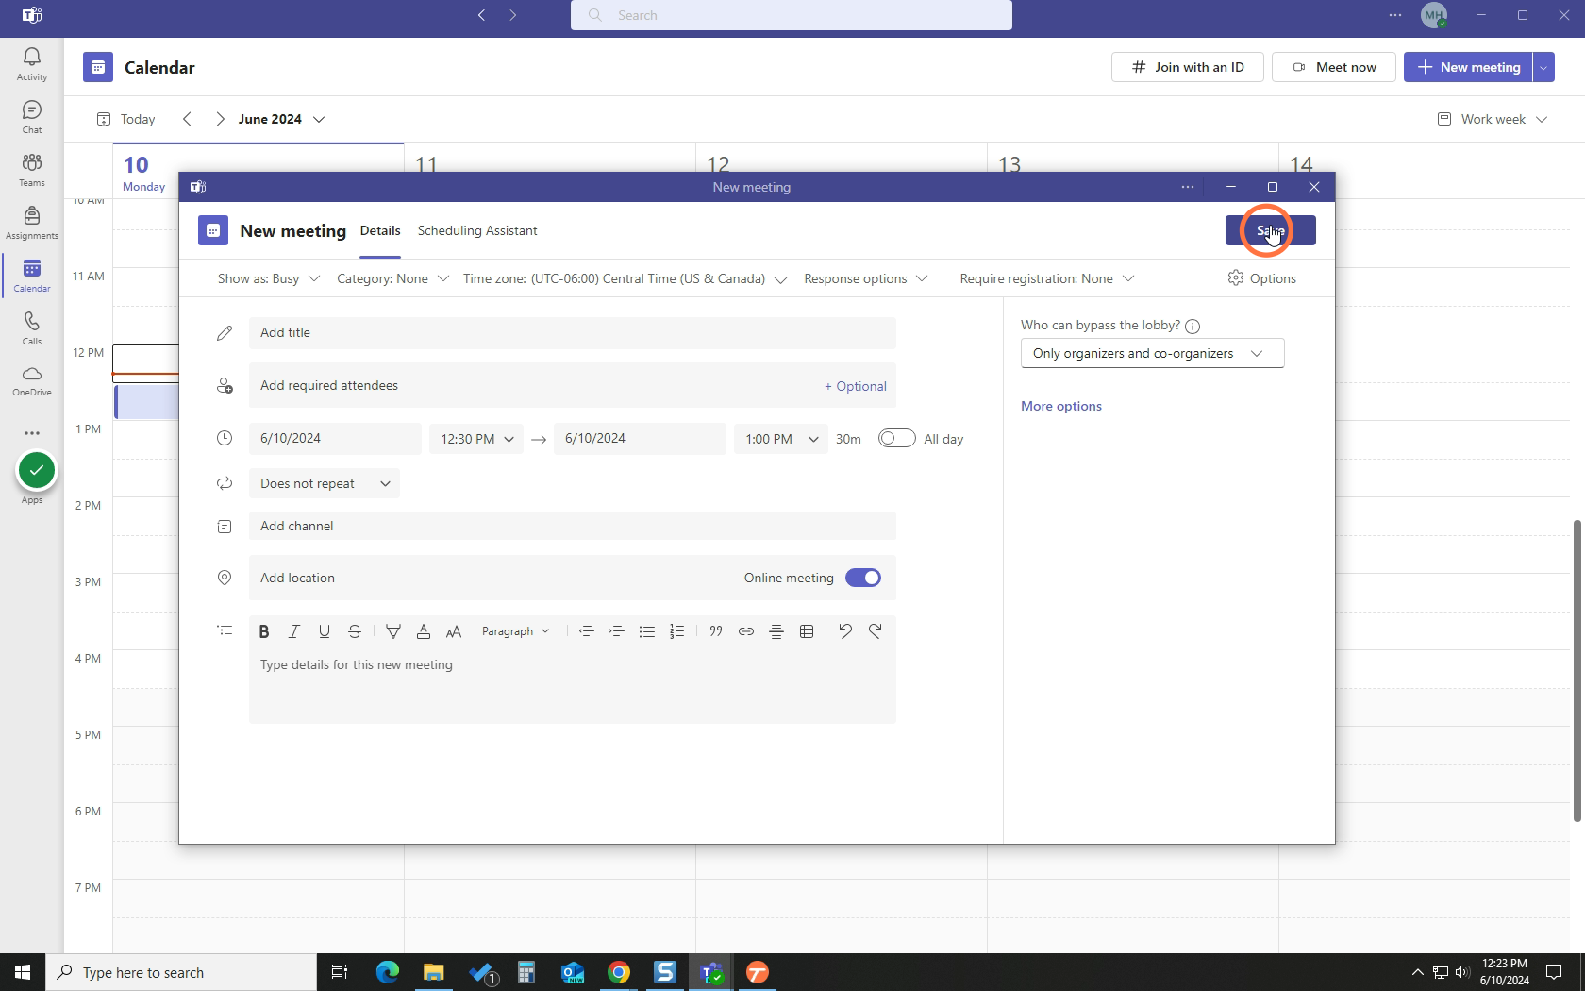1585x991 pixels.
Task: Open the lobby bypass dropdown
Action: pyautogui.click(x=1152, y=353)
